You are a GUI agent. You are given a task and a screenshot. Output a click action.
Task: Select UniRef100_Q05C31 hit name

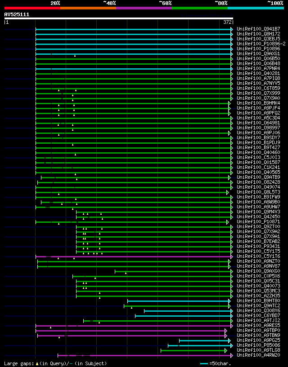(258, 281)
